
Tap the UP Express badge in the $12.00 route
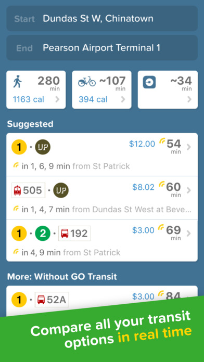point(43,147)
